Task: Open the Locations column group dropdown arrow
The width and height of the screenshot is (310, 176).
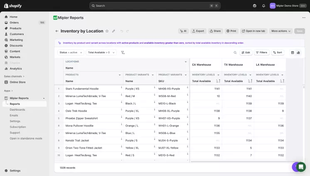Action: 186,62
